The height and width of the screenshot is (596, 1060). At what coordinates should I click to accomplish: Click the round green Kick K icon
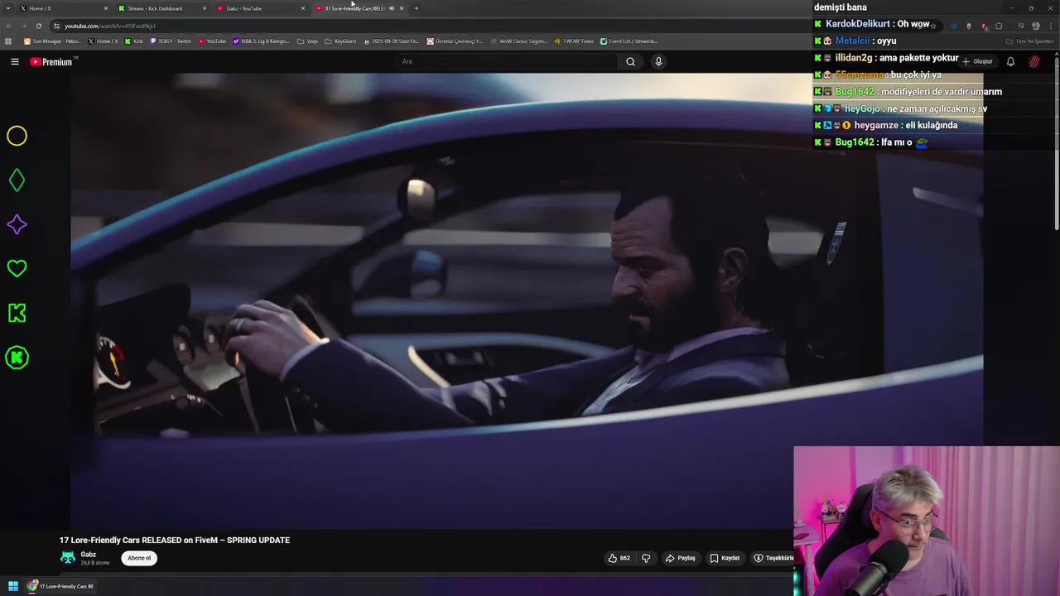17,358
